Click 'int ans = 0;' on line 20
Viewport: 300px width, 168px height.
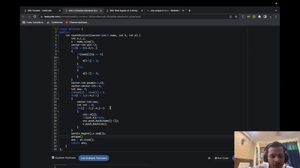(79, 89)
